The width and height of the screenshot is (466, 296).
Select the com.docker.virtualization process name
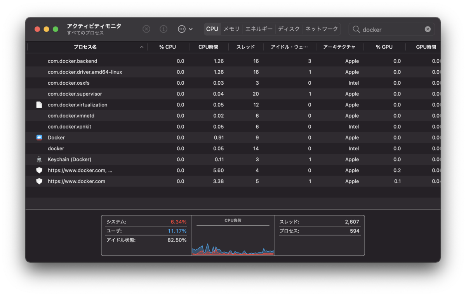pyautogui.click(x=77, y=105)
